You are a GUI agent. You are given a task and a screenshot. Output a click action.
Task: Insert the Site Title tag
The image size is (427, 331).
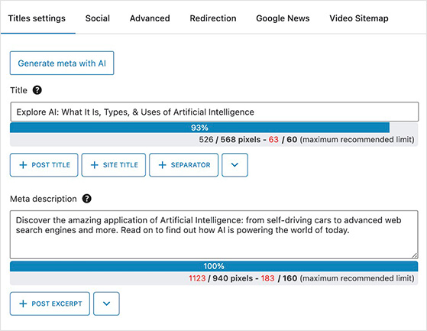click(x=114, y=165)
